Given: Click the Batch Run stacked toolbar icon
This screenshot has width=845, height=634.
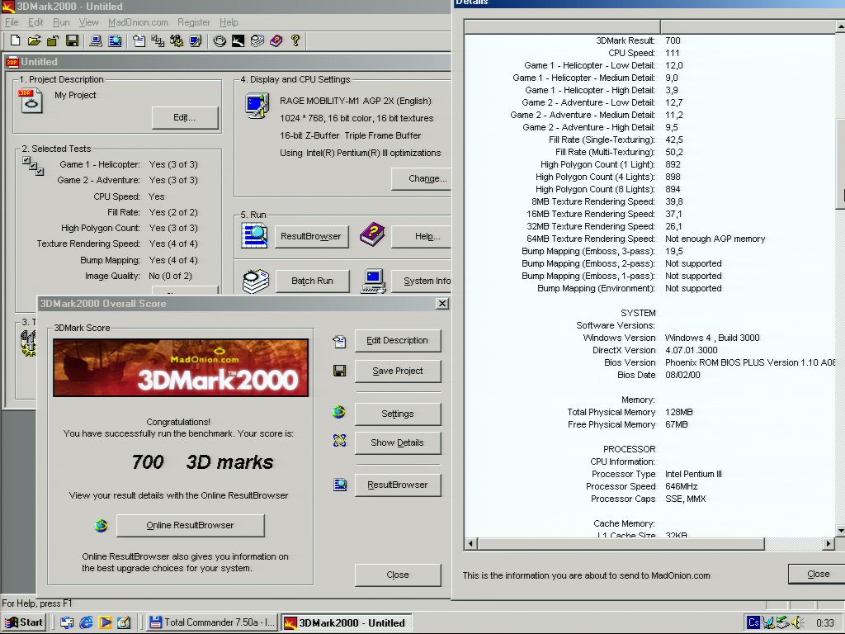Looking at the screenshot, I should tap(257, 40).
